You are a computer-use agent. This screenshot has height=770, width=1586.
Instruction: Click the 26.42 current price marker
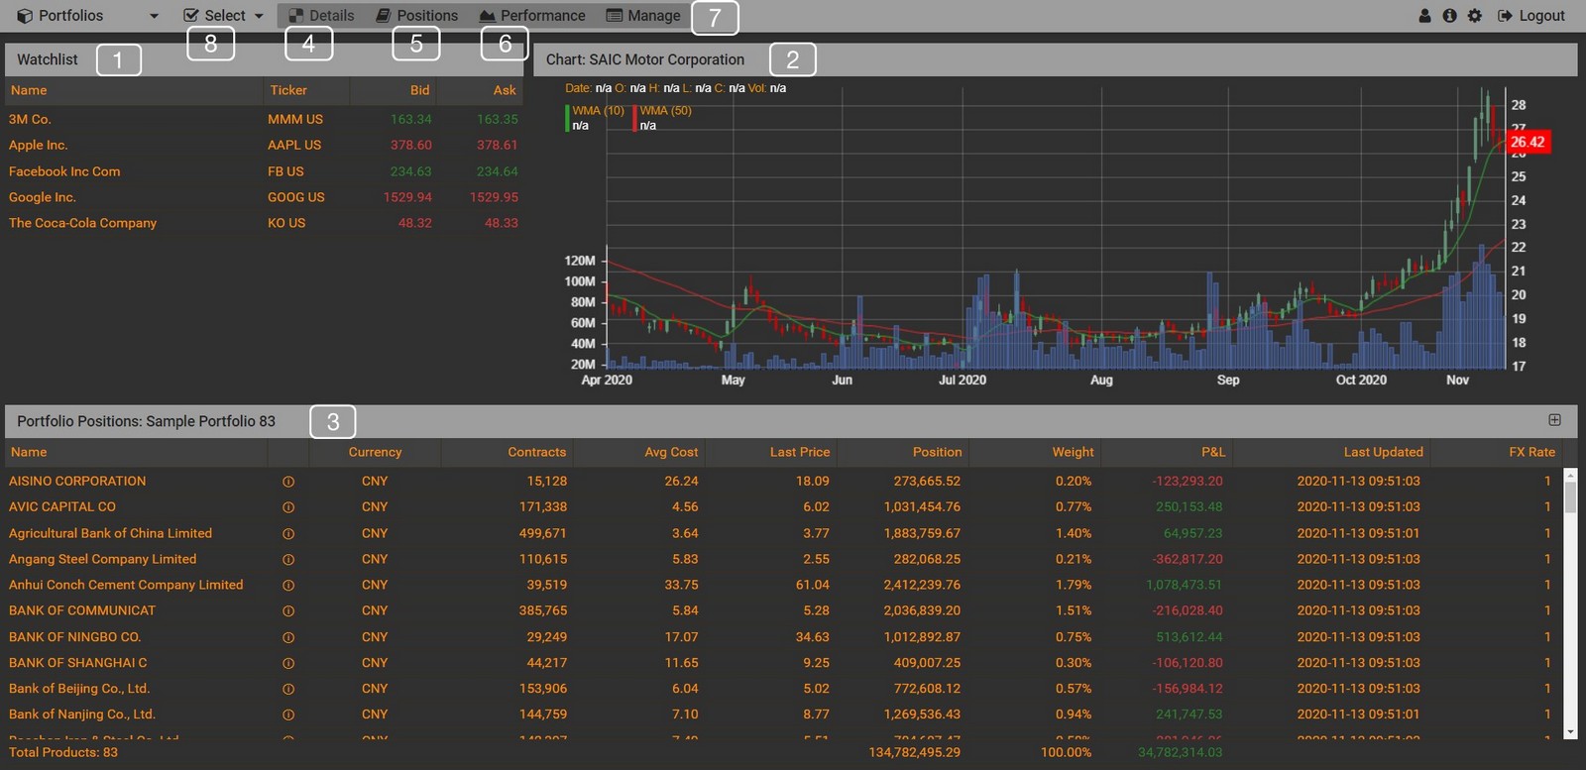[x=1527, y=143]
